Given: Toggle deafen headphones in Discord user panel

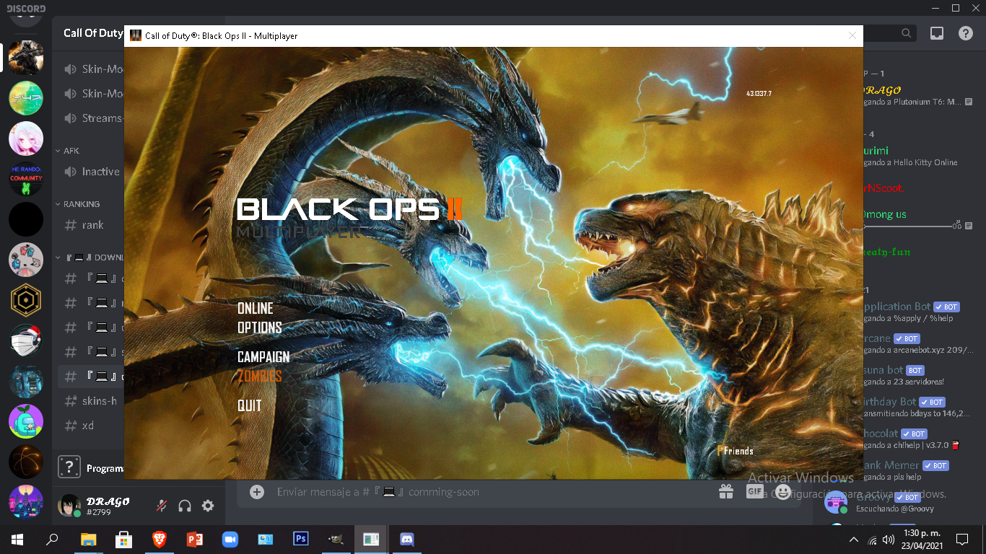Looking at the screenshot, I should [x=185, y=506].
